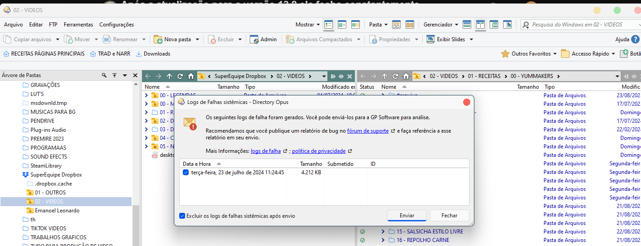Go back in right pane history
This screenshot has height=246, width=641.
pos(363,76)
